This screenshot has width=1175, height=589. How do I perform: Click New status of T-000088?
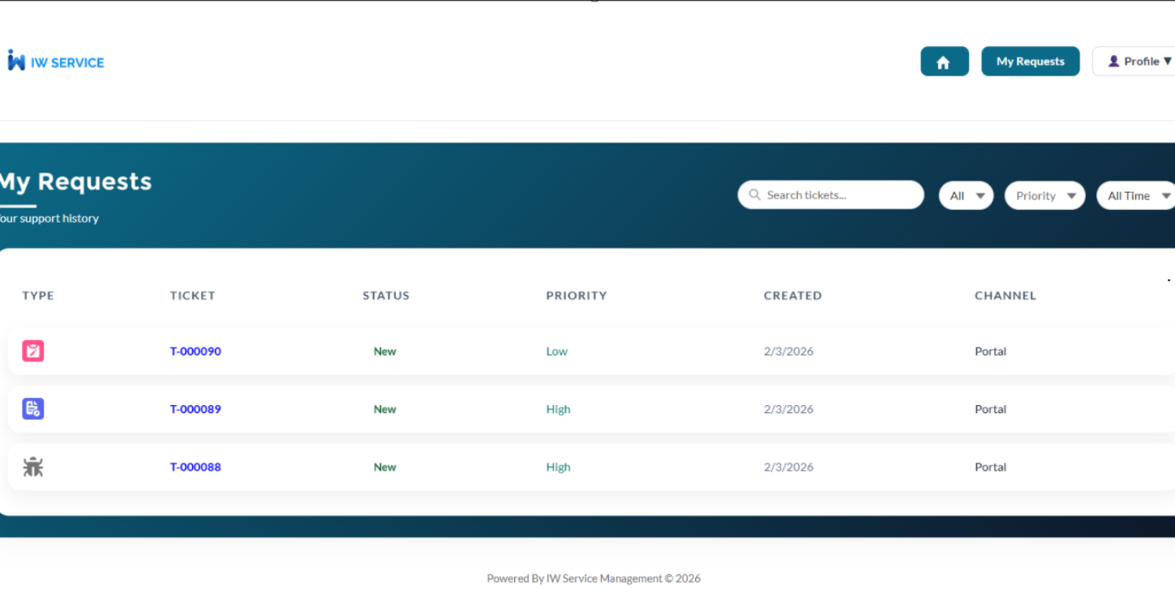pos(385,467)
